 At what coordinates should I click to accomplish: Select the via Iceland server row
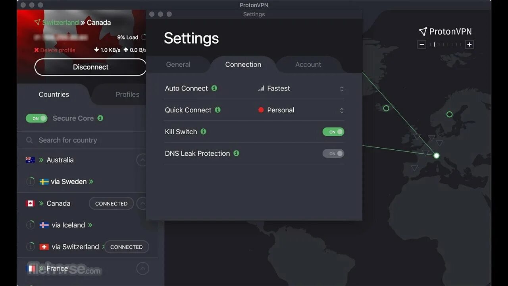[x=81, y=225]
